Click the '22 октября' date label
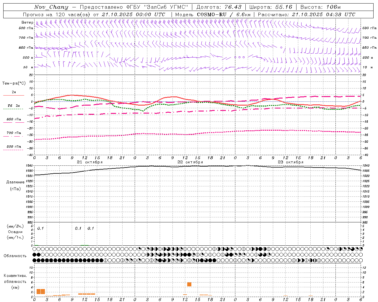This screenshot has height=302, width=378. point(190,162)
